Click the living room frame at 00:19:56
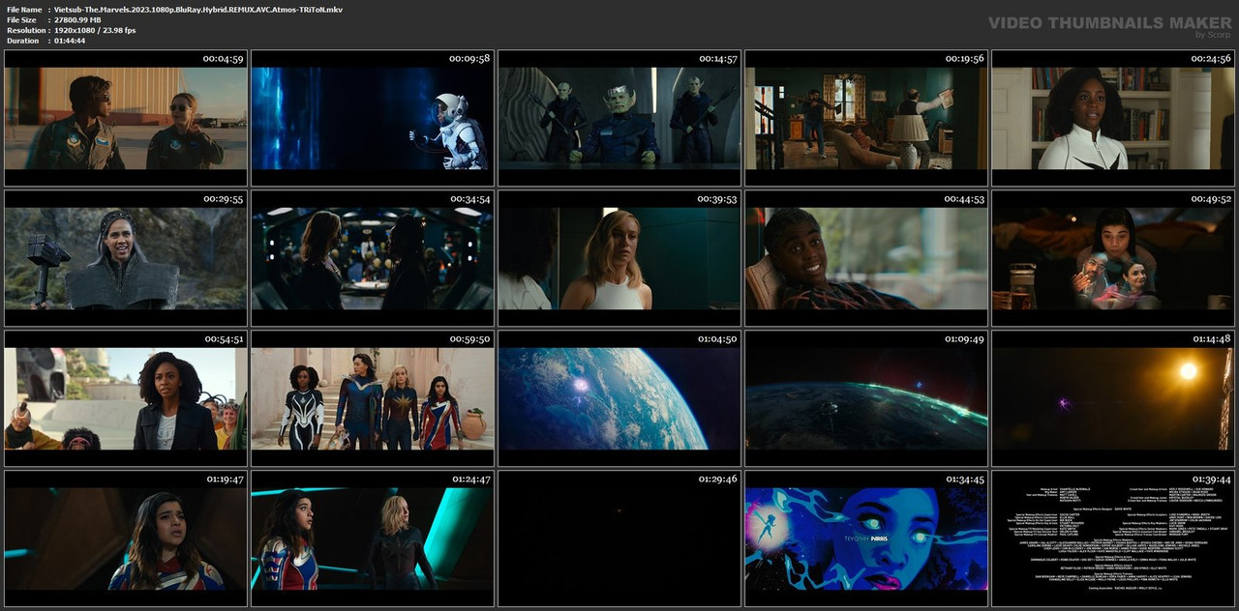The image size is (1239, 611). tap(866, 118)
